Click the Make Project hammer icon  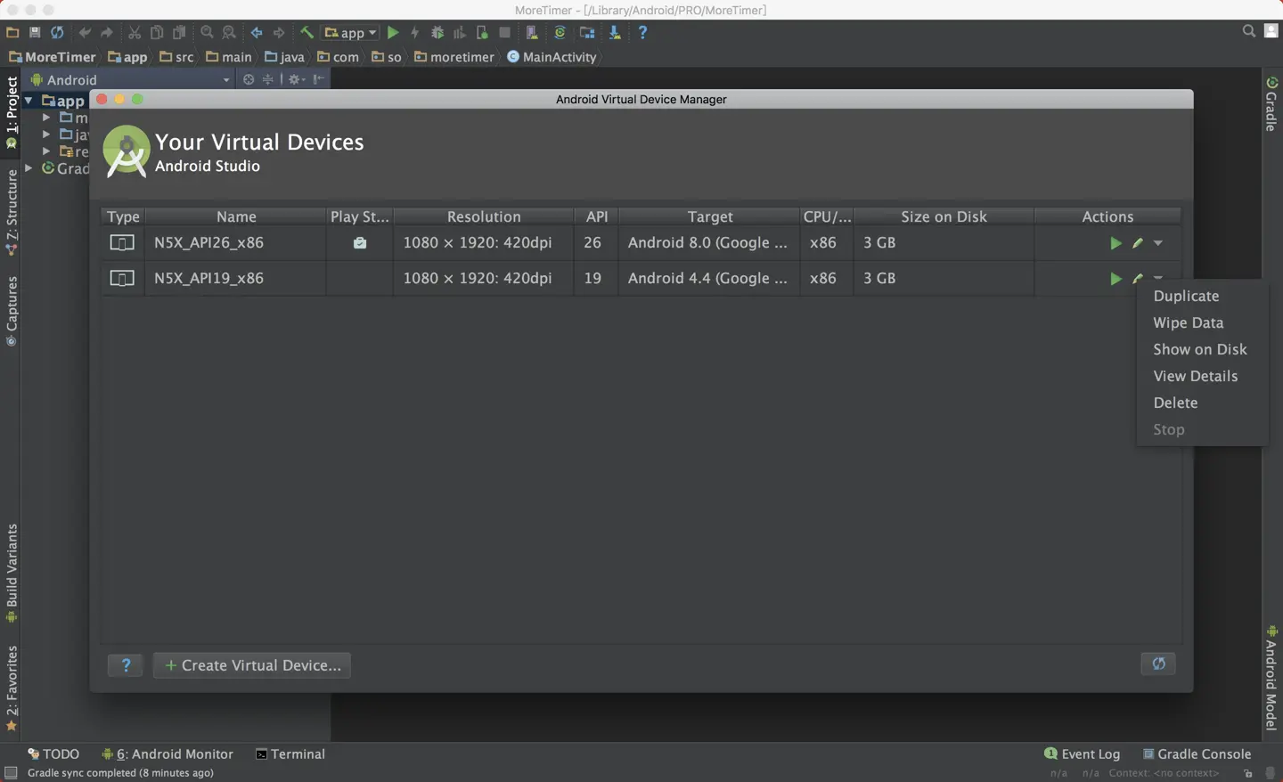306,32
